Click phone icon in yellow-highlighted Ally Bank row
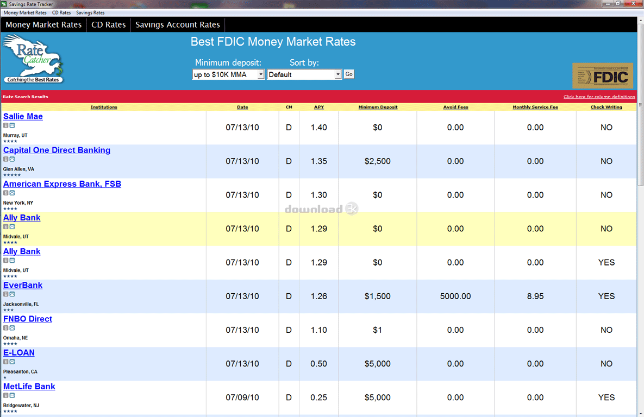Screen dimensions: 644x417 click(12, 226)
